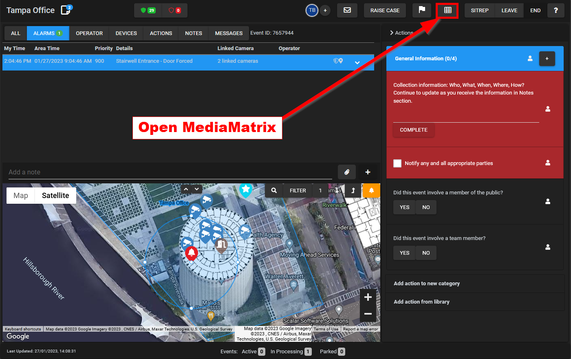The image size is (571, 359).
Task: Click the person icon in General Information header
Action: [530, 58]
